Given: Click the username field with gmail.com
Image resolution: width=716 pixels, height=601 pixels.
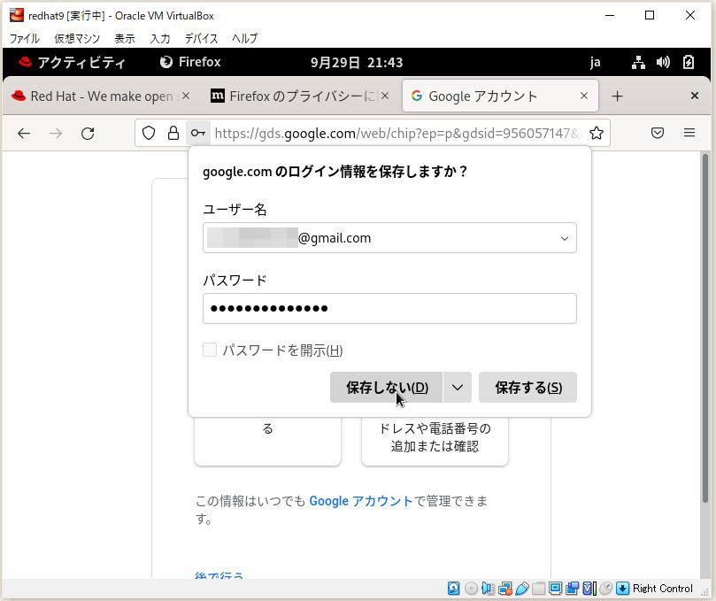Looking at the screenshot, I should click(x=389, y=238).
